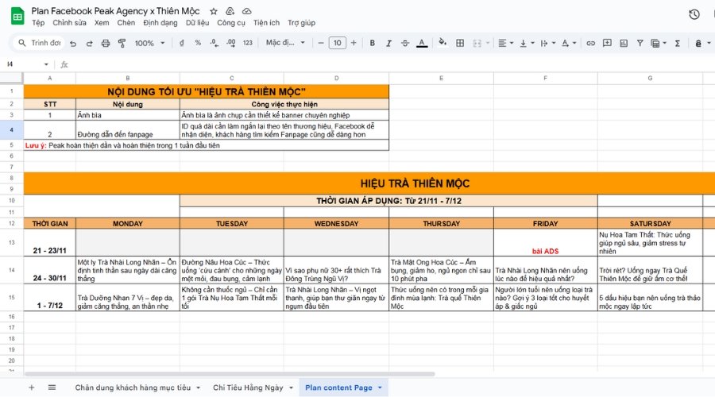The image size is (715, 397).
Task: Toggle strikethrough formatting
Action: point(406,44)
